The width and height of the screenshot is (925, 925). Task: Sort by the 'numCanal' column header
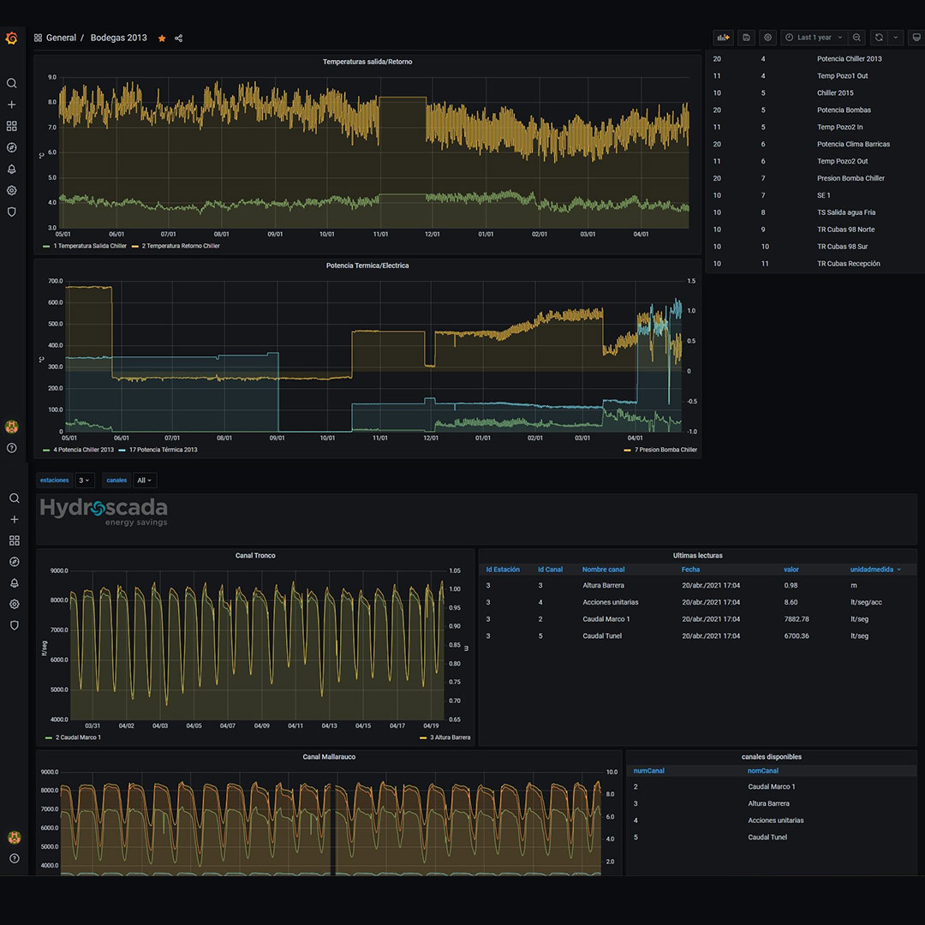click(x=648, y=771)
